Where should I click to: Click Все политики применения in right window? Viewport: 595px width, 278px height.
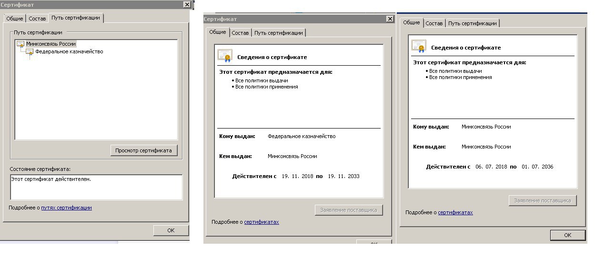coord(461,77)
